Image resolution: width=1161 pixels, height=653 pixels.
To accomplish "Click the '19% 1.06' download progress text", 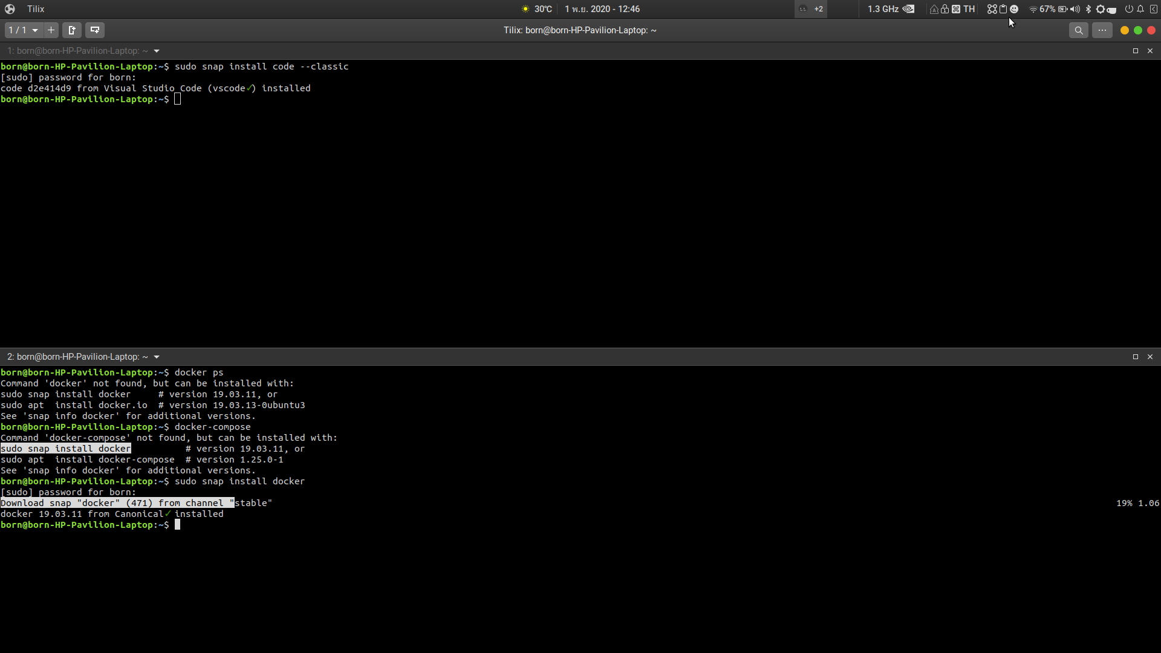I will pos(1137,503).
